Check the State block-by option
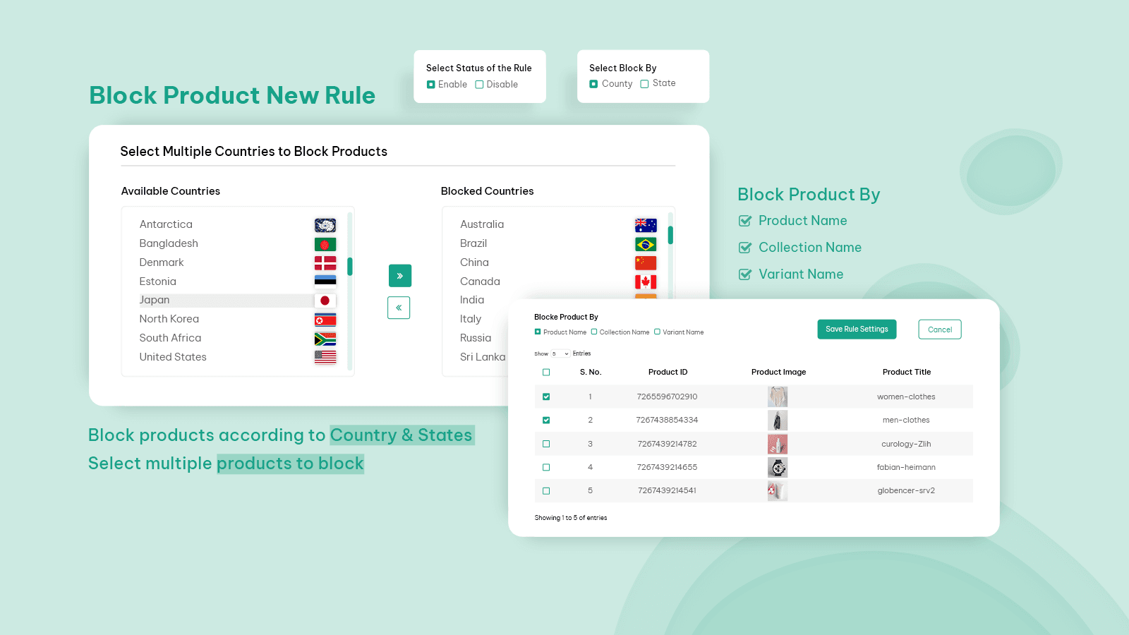The width and height of the screenshot is (1129, 635). tap(644, 84)
